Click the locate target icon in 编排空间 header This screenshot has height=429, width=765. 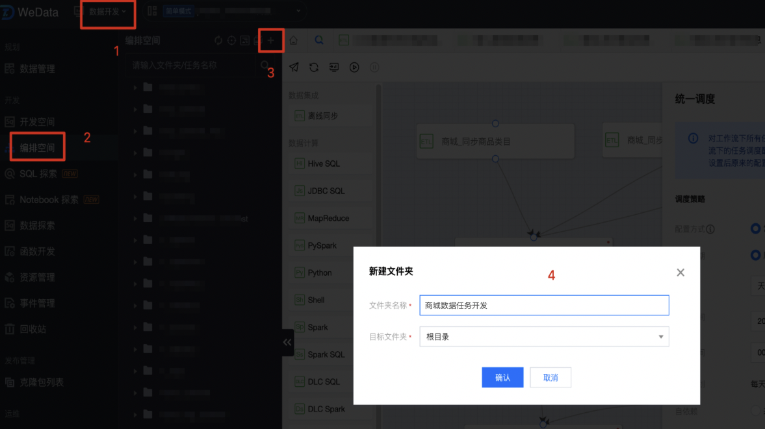[x=232, y=40]
